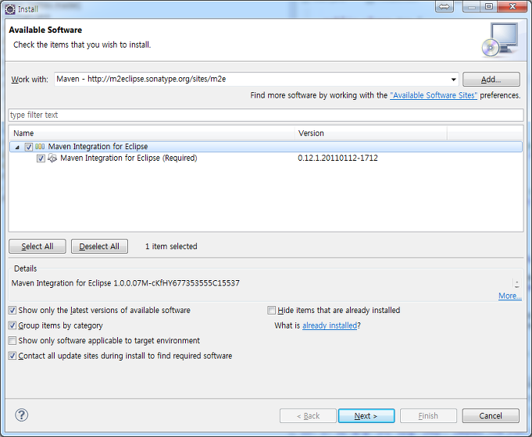Enable Hide items that are already installed
Viewport: 532px width, 437px height.
point(271,311)
